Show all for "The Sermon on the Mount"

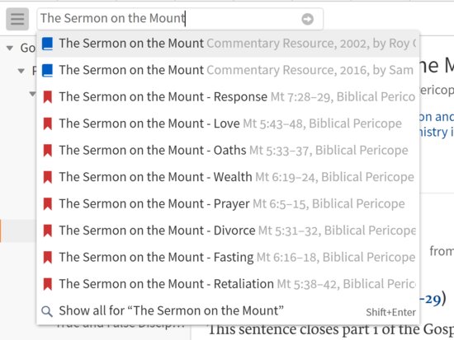click(228, 311)
